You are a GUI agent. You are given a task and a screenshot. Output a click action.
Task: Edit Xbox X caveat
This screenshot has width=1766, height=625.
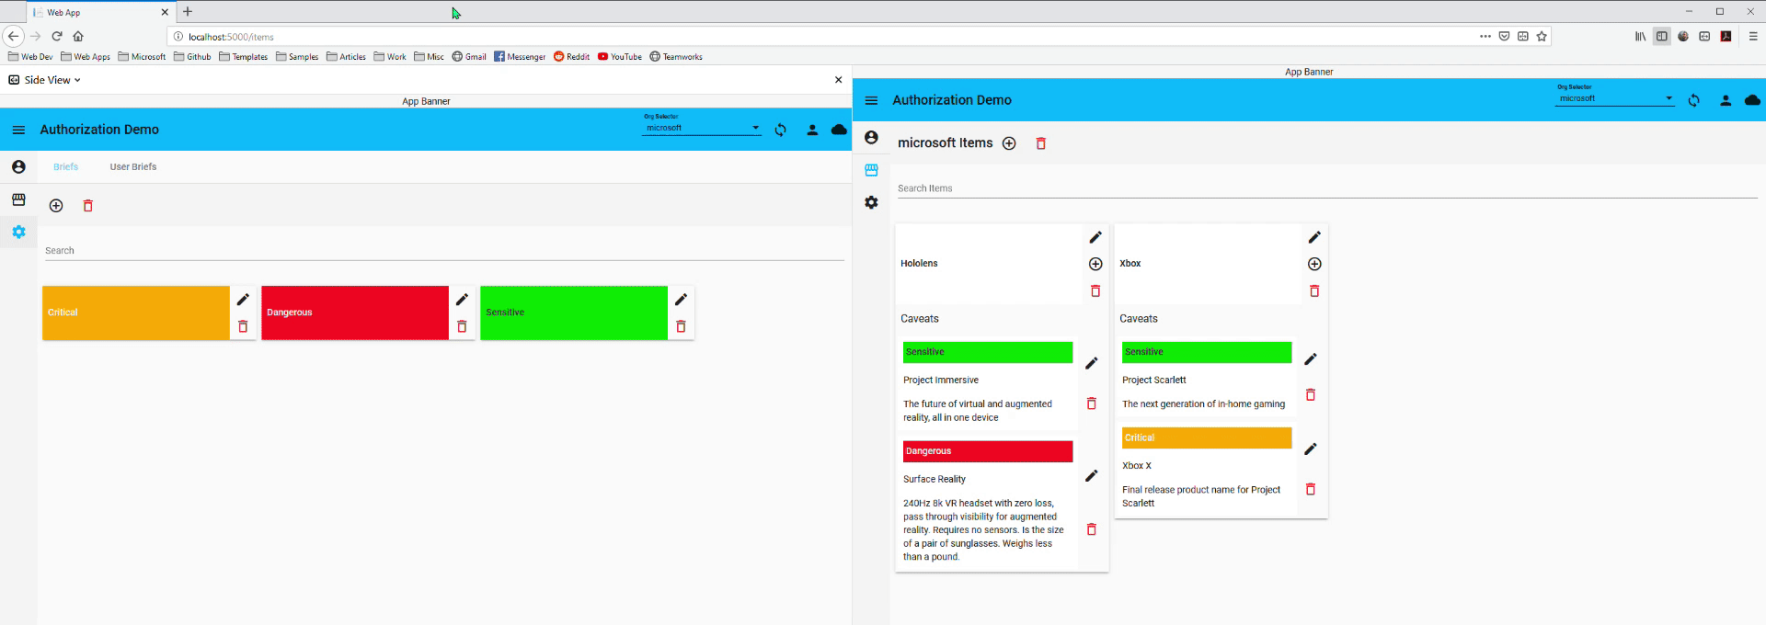coord(1311,449)
